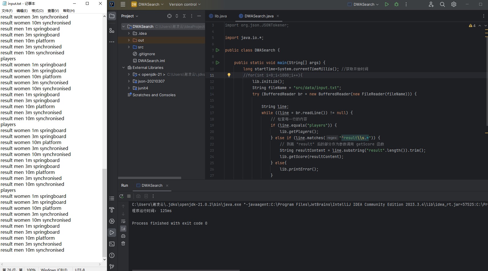The image size is (488, 271).
Task: Clear console with trash icon
Action: coord(123,243)
